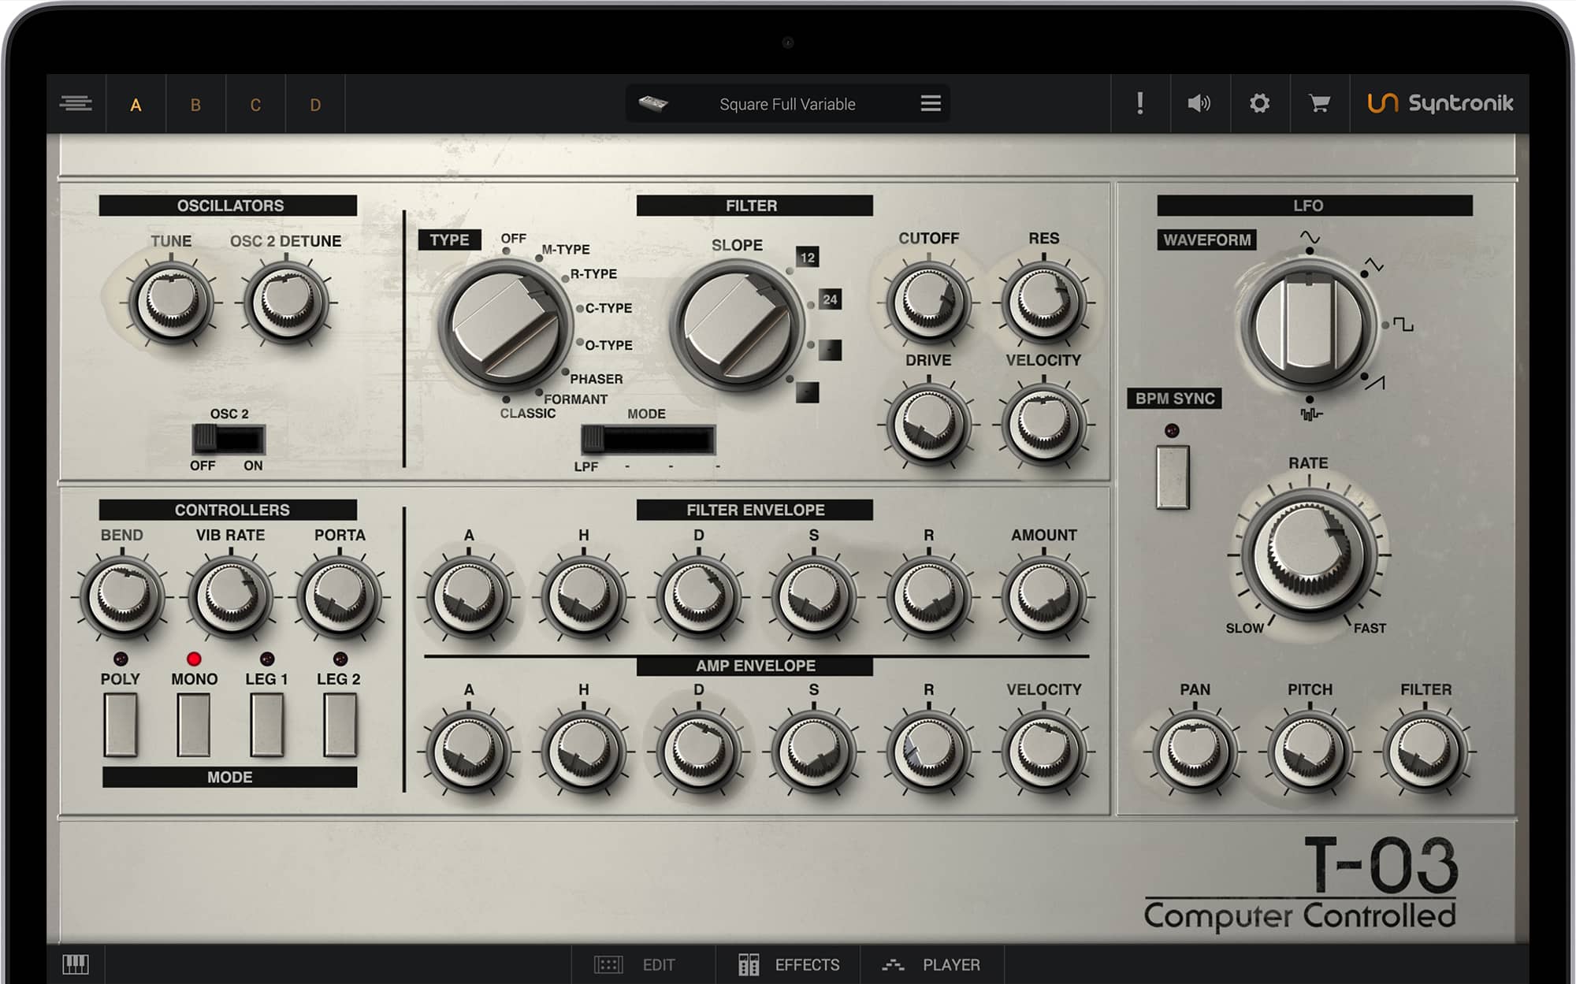This screenshot has height=984, width=1576.
Task: Click the filter TYPE rotary selector
Action: [507, 325]
